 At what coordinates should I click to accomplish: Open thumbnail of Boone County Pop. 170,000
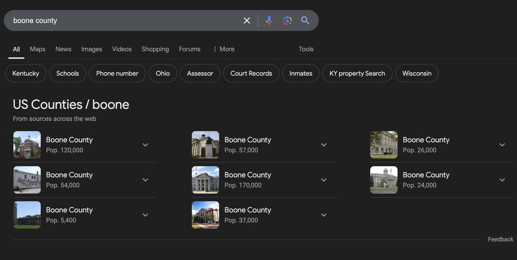tap(206, 180)
